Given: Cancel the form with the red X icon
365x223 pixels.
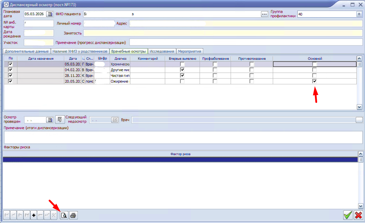Looking at the screenshot, I should point(358,215).
